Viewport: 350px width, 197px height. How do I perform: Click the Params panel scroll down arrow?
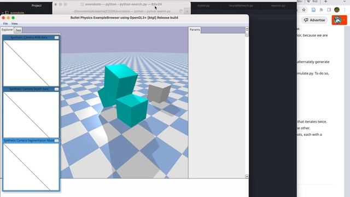(x=247, y=176)
